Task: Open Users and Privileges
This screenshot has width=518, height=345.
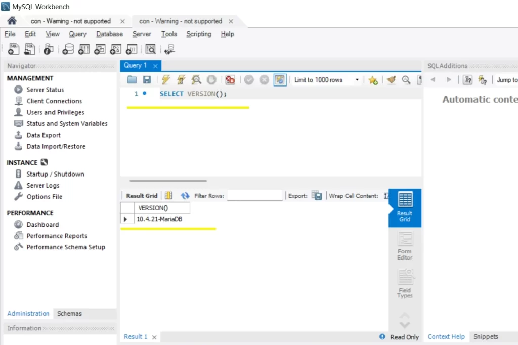Action: coord(55,112)
